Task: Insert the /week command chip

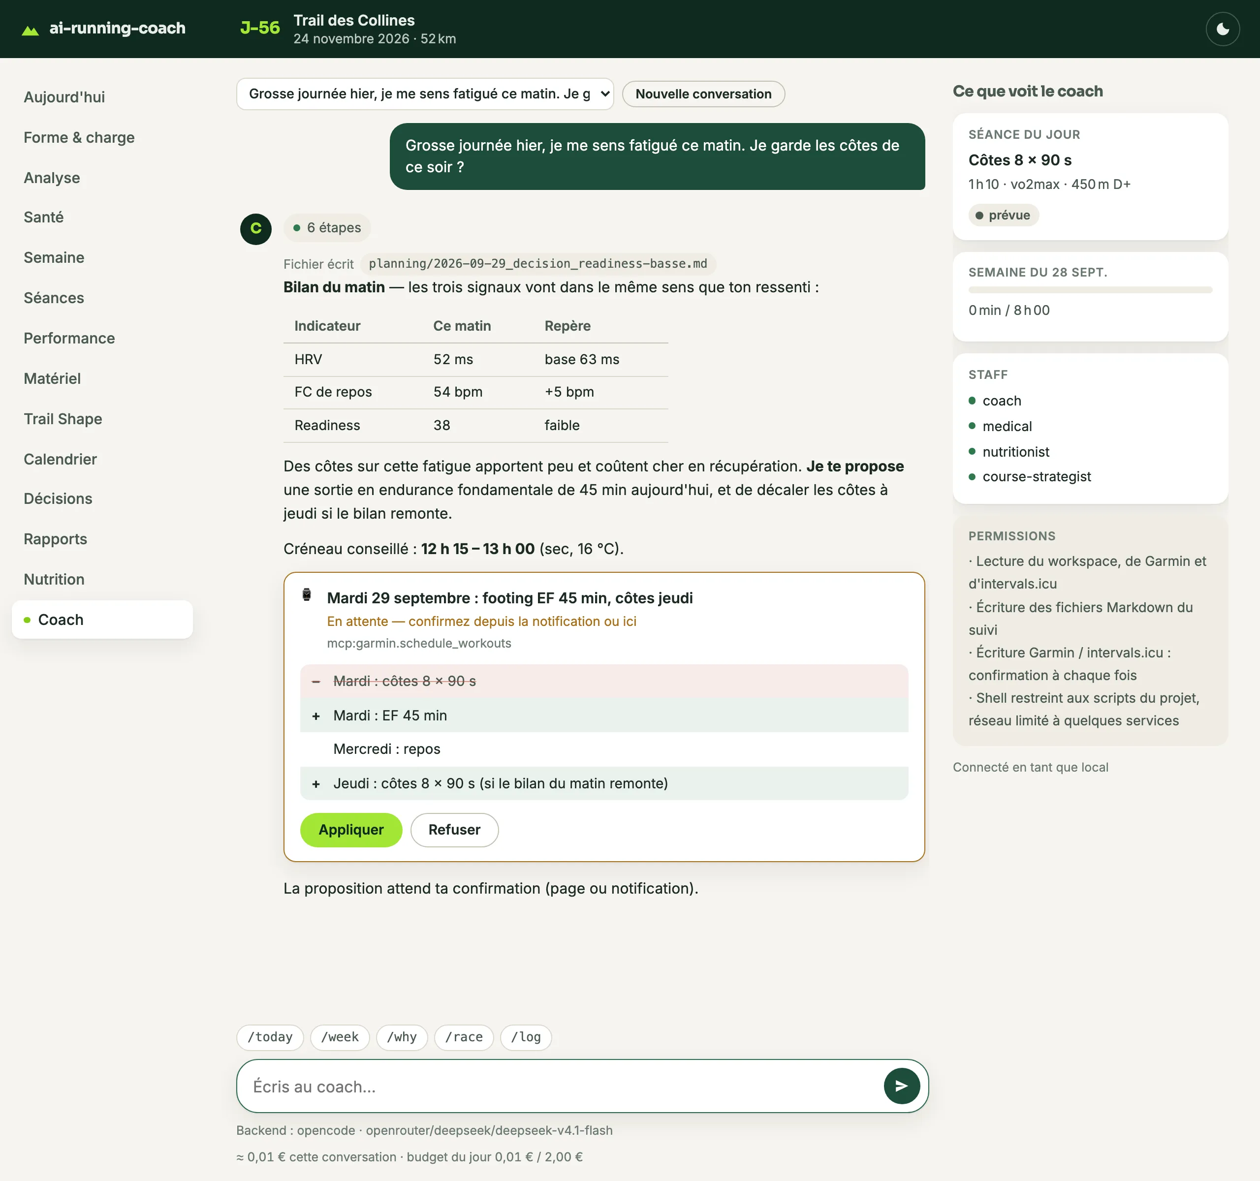Action: [x=340, y=1037]
